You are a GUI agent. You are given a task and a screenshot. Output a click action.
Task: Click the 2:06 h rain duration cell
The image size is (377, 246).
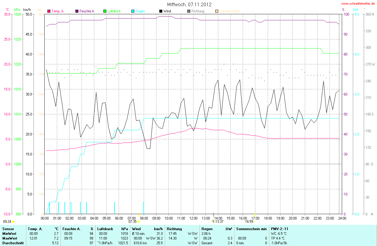tap(206, 233)
